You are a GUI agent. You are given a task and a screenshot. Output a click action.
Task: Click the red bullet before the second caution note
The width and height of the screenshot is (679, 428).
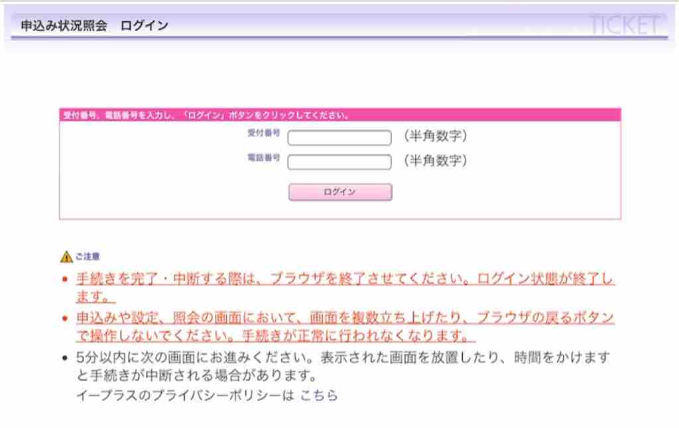64,317
